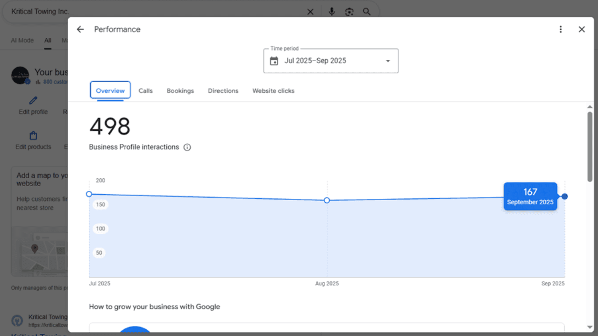598x336 pixels.
Task: Select the Sep 2025 chart data point
Action: pos(565,196)
